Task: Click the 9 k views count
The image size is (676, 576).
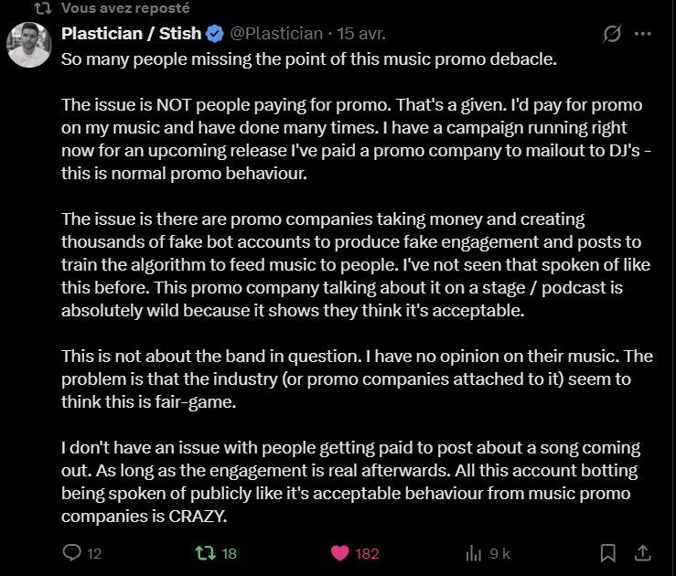Action: point(499,553)
